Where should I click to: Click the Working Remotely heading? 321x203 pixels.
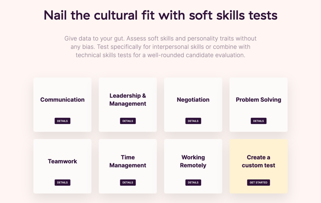click(x=193, y=161)
